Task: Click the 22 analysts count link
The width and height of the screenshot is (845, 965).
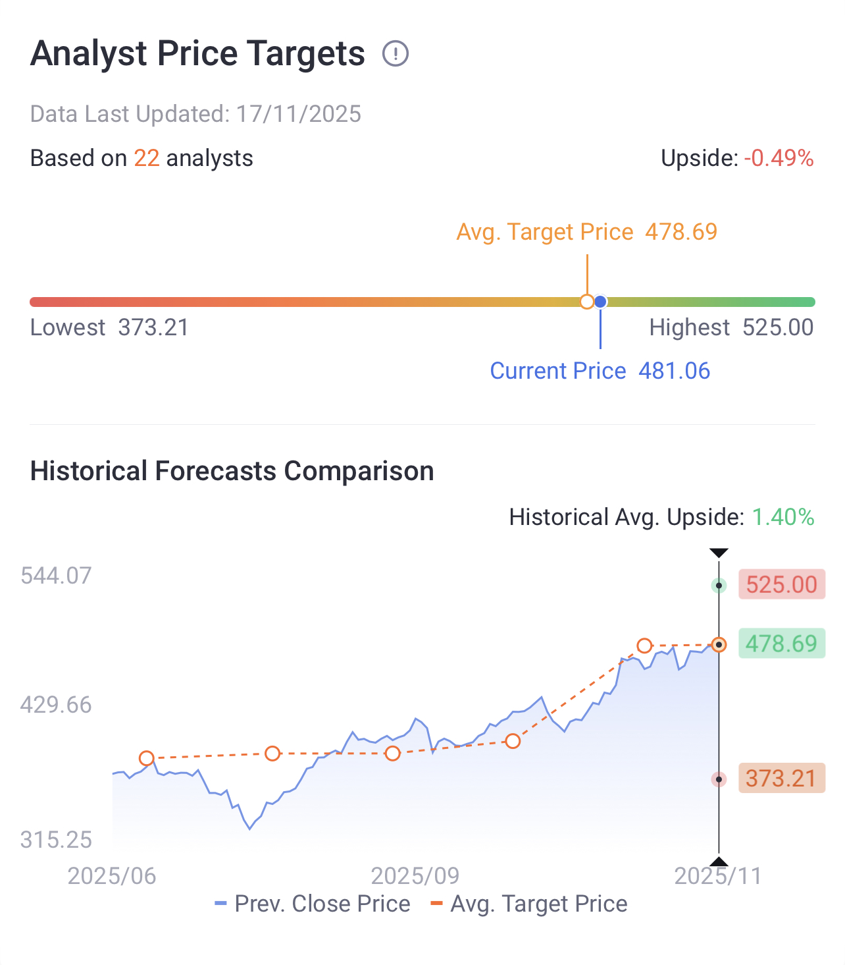Action: [x=147, y=158]
